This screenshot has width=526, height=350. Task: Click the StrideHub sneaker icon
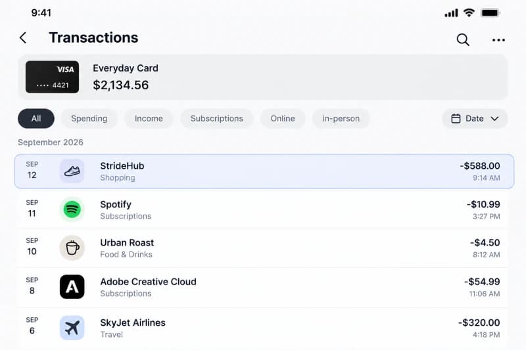point(72,171)
